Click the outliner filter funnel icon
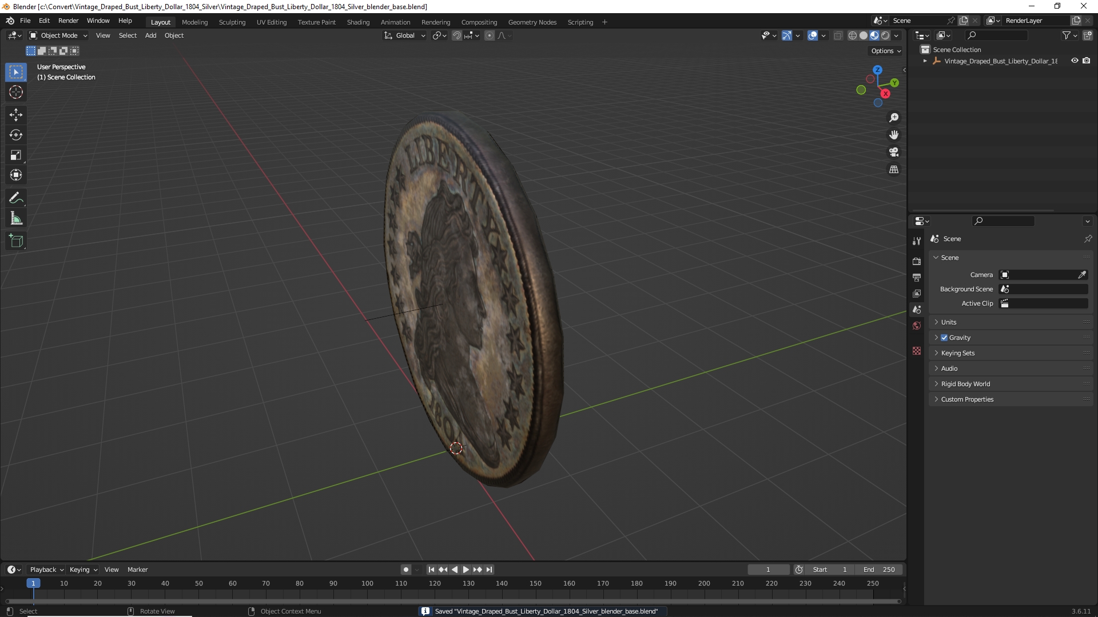This screenshot has width=1098, height=617. pos(1067,35)
